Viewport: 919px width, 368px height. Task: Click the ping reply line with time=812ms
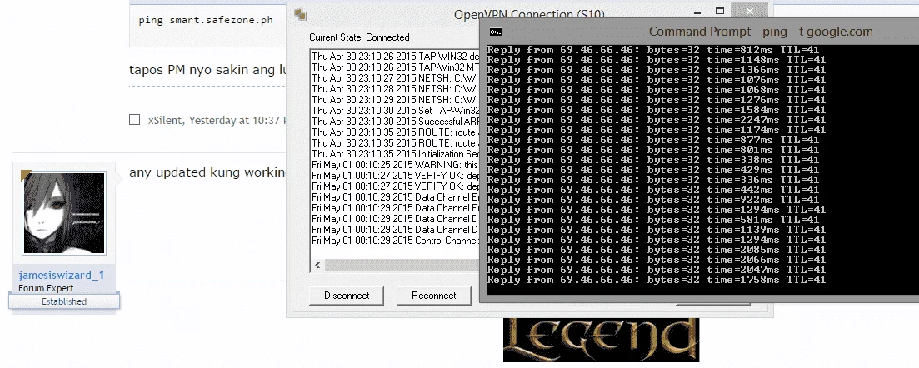click(x=653, y=50)
